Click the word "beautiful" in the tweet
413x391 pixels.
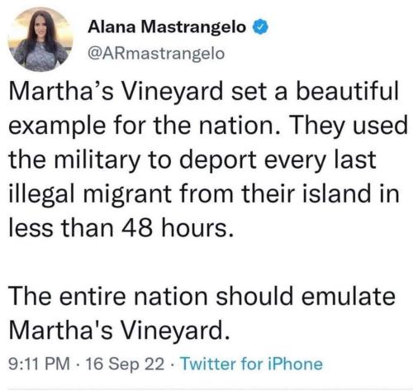click(348, 91)
